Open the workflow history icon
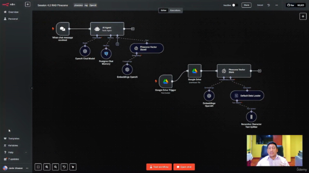 pos(268,5)
